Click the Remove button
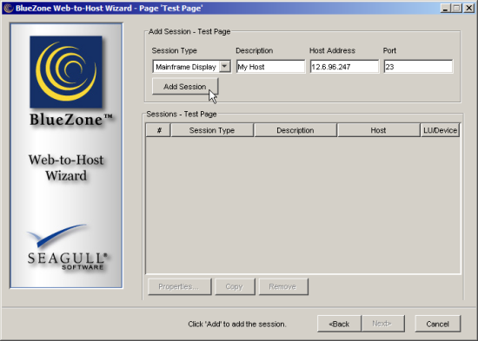The image size is (478, 341). (283, 286)
